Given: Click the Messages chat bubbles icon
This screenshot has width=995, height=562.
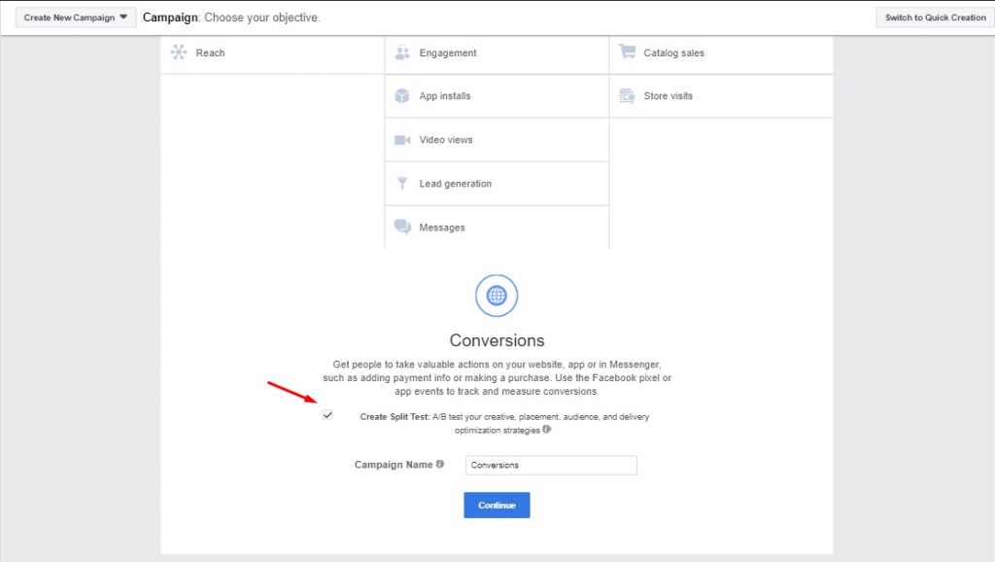Looking at the screenshot, I should 402,227.
